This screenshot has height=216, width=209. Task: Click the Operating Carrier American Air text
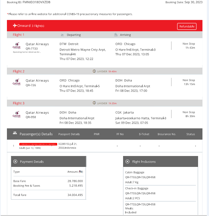click(x=27, y=52)
